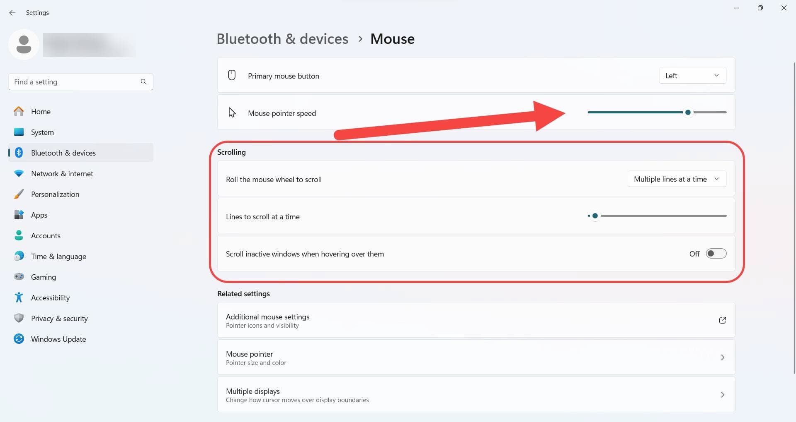Open the Mouse pointer size and color page

(476, 357)
